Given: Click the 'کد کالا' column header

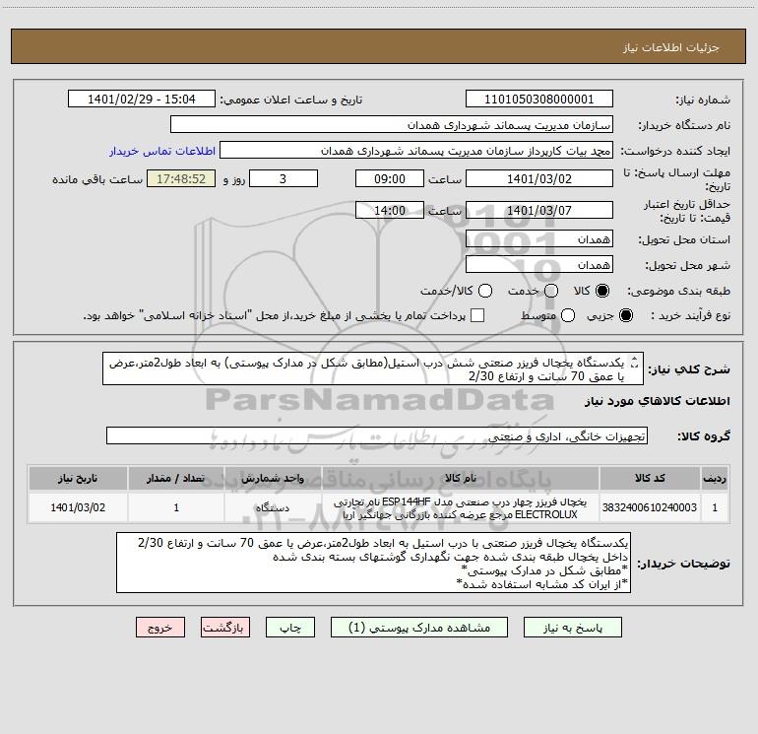Looking at the screenshot, I should tap(650, 478).
